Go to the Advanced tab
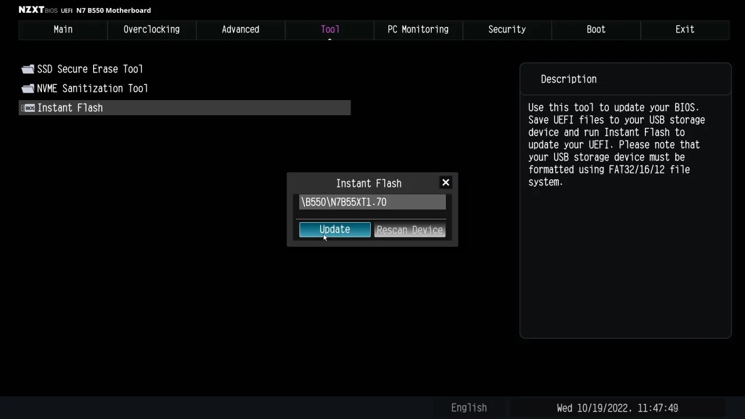Image resolution: width=745 pixels, height=419 pixels. 240,30
